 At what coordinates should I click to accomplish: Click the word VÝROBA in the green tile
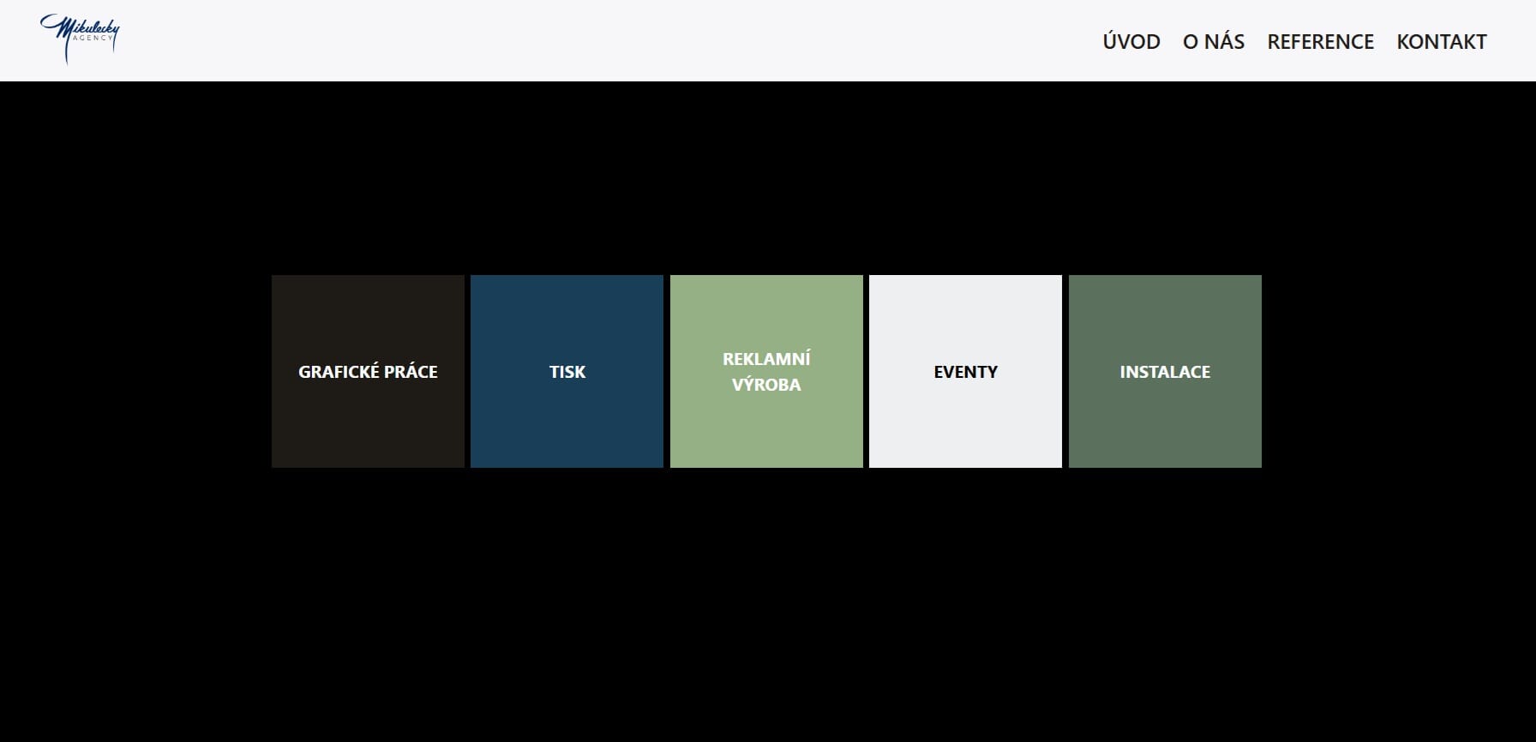tap(766, 385)
